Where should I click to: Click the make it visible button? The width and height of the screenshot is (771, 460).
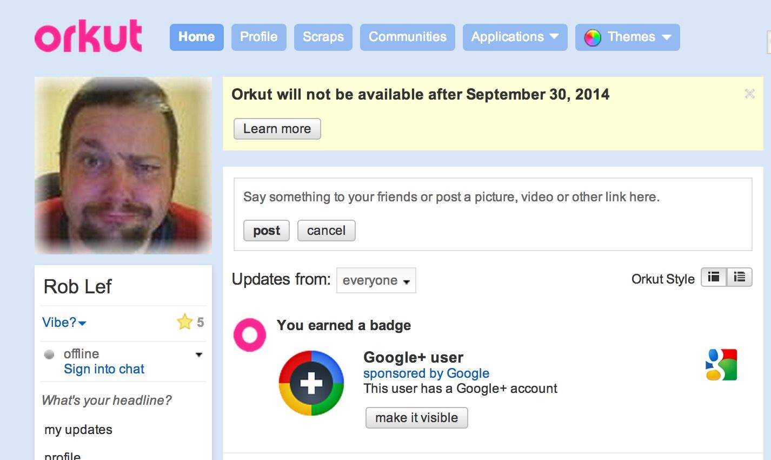417,418
